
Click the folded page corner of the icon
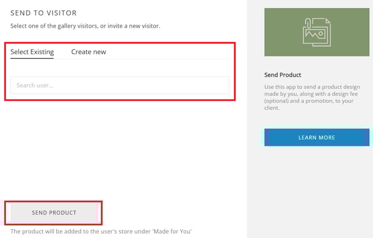328,21
